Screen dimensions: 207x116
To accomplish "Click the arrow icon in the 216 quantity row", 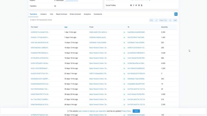I will pyautogui.click(x=124, y=100).
